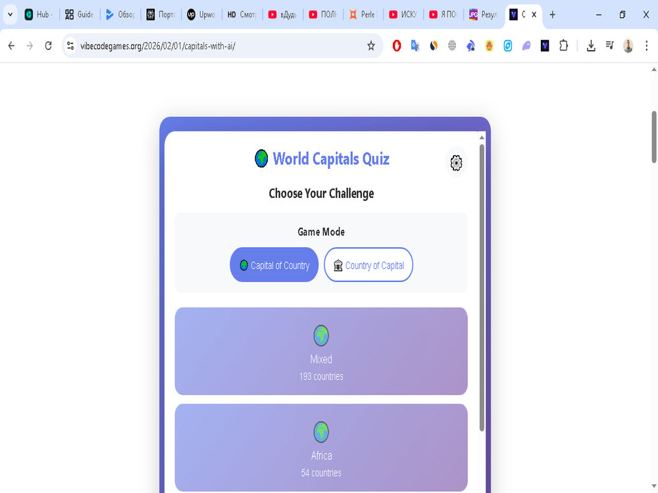
Task: Switch to the ПОЛН YouTube tab
Action: tap(323, 14)
